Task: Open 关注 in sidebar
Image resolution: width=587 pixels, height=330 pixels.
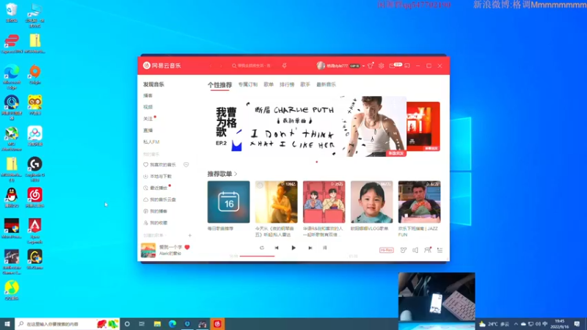Action: pos(148,119)
